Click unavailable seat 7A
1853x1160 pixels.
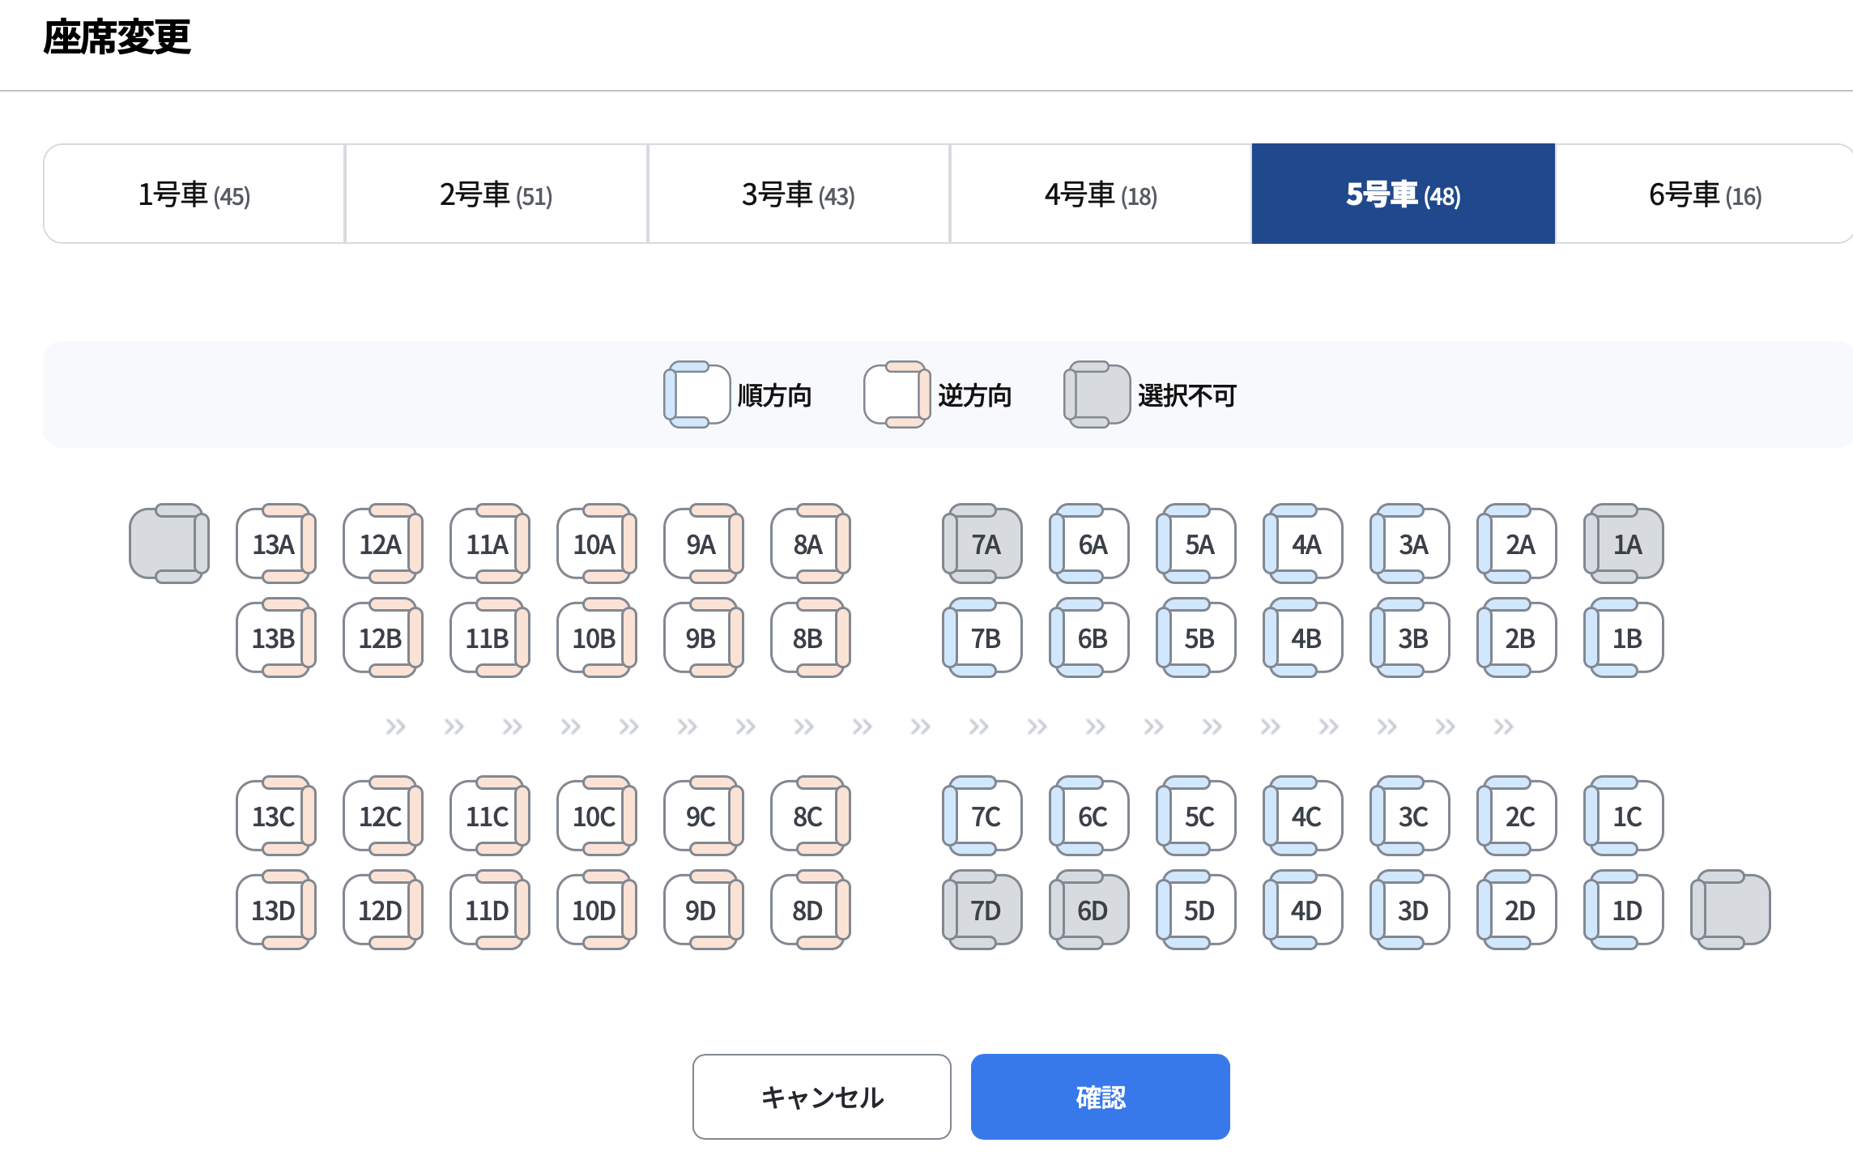[x=983, y=544]
